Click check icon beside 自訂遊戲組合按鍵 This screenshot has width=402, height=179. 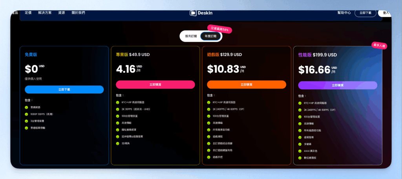pos(209,143)
